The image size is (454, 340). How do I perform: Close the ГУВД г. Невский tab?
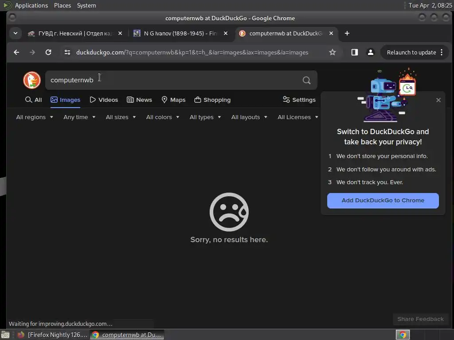point(120,33)
